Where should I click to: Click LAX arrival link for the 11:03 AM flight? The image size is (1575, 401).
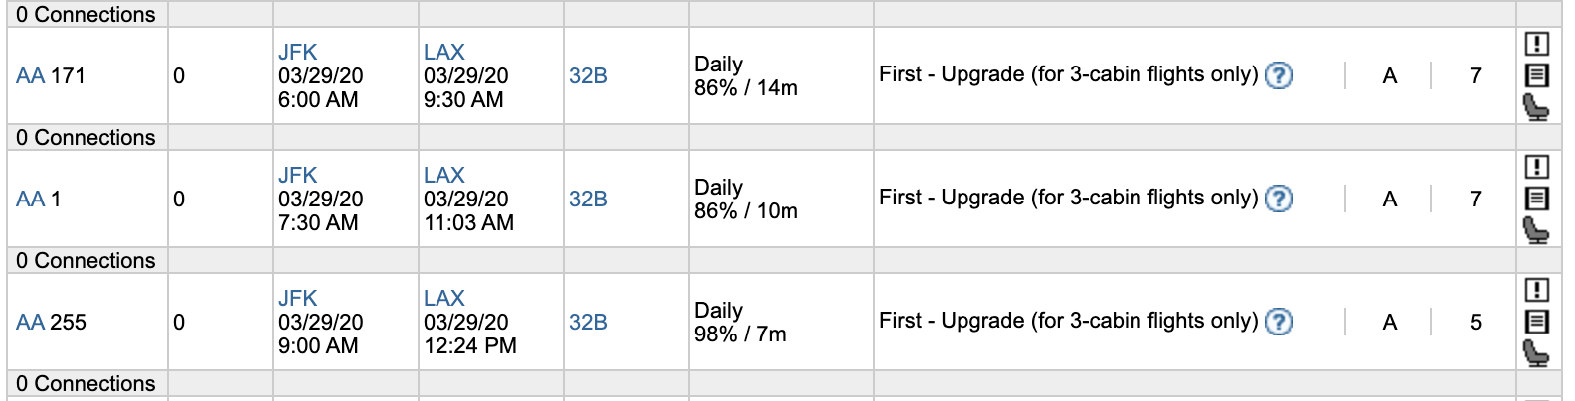[443, 175]
